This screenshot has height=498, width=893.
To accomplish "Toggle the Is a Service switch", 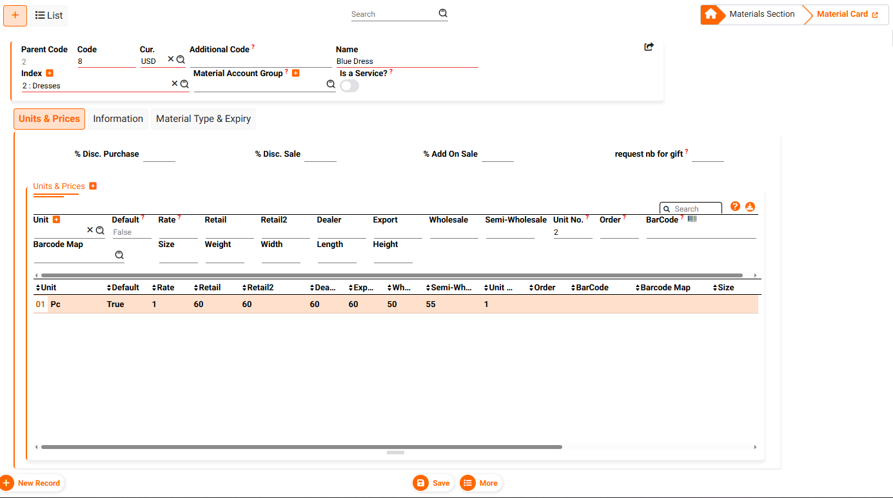I will (x=349, y=86).
